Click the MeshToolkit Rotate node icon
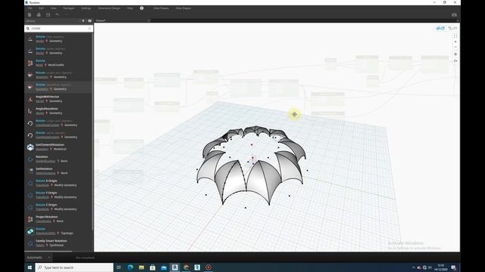 pyautogui.click(x=30, y=63)
